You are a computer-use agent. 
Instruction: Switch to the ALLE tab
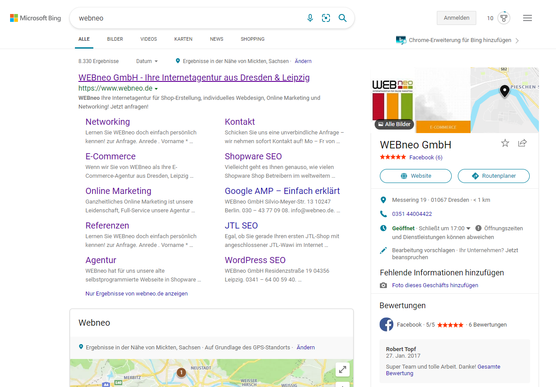point(84,39)
